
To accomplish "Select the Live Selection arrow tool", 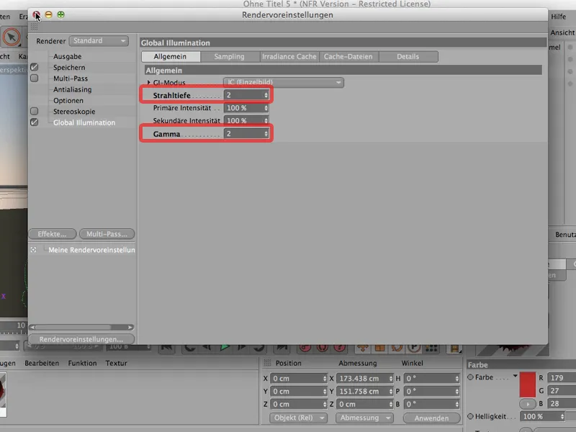I will coord(12,37).
